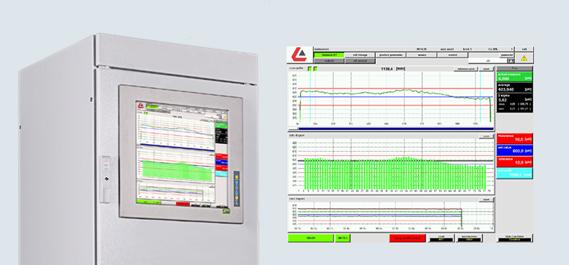Switch to the roll change tab

[360, 55]
